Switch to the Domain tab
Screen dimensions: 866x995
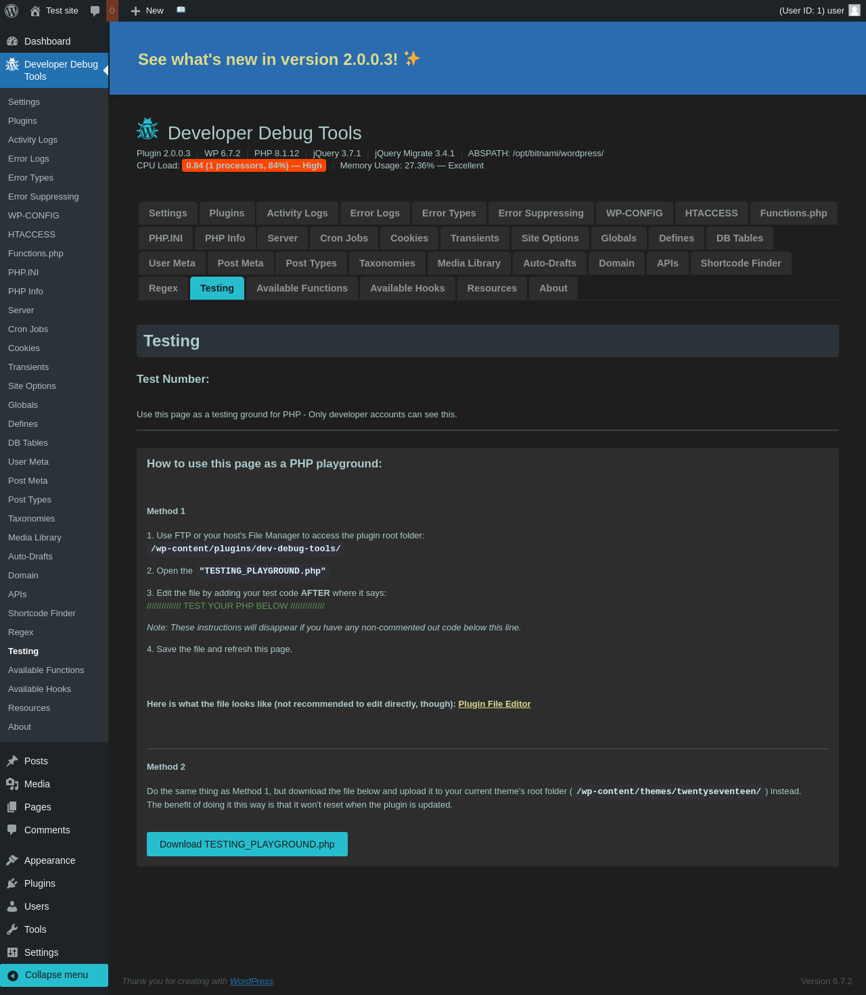[x=616, y=263]
